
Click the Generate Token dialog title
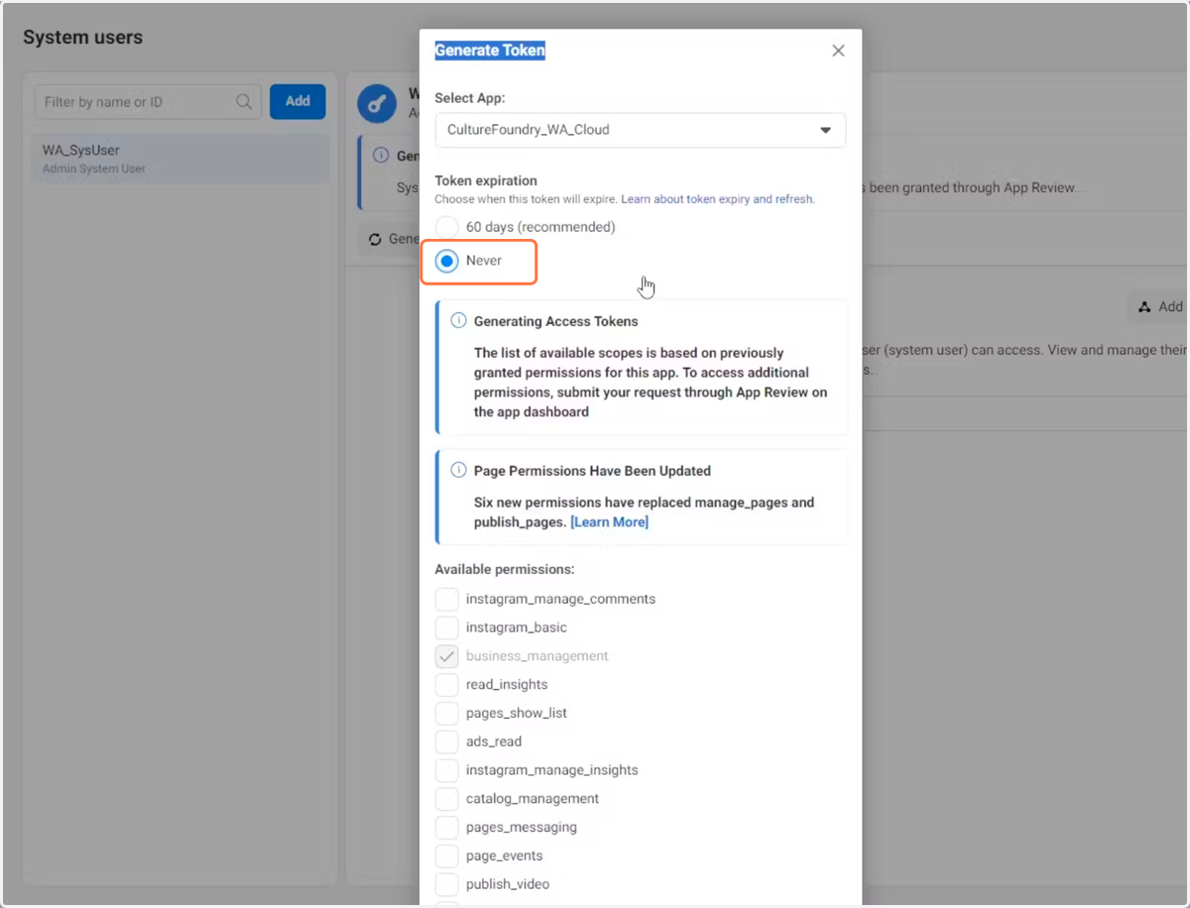[490, 51]
